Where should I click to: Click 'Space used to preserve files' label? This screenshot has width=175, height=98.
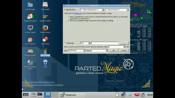click(x=86, y=47)
